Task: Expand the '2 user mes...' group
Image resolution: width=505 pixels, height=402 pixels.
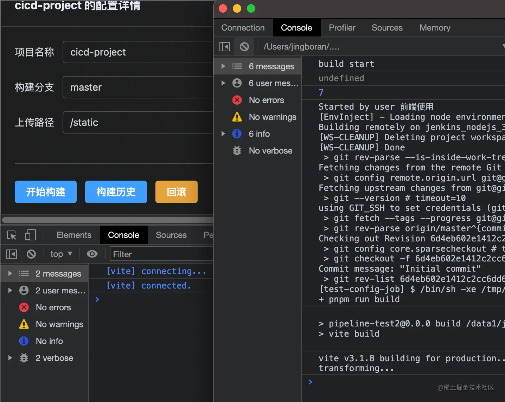Action: point(10,290)
